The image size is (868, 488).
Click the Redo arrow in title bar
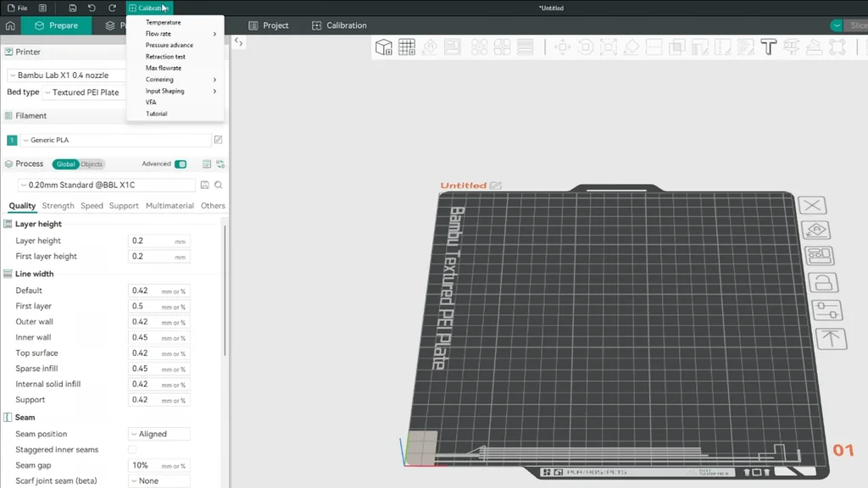click(x=112, y=8)
